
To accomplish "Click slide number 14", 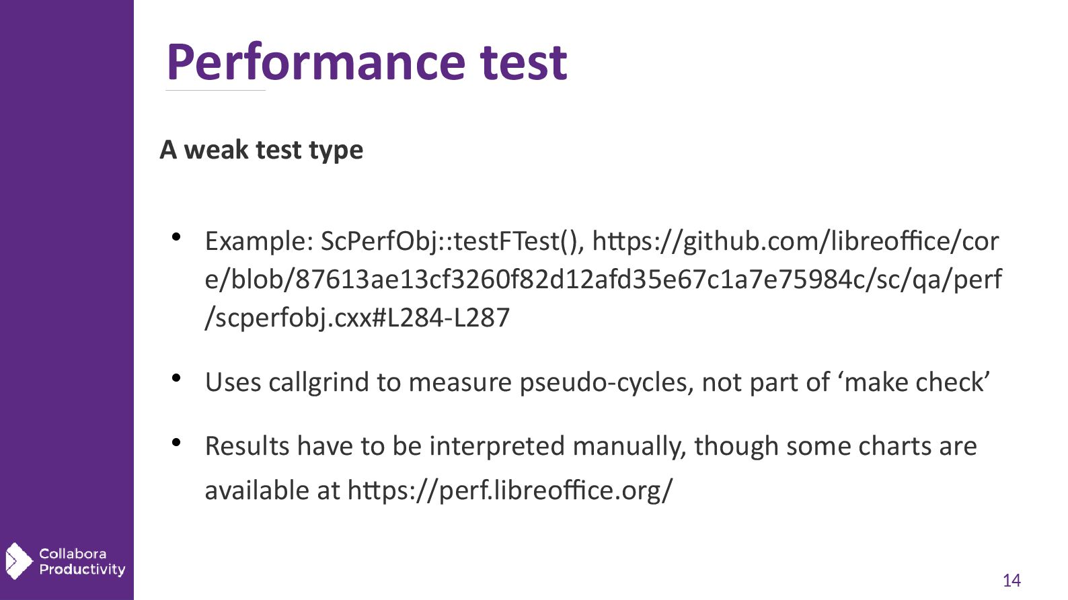I will click(x=1011, y=581).
